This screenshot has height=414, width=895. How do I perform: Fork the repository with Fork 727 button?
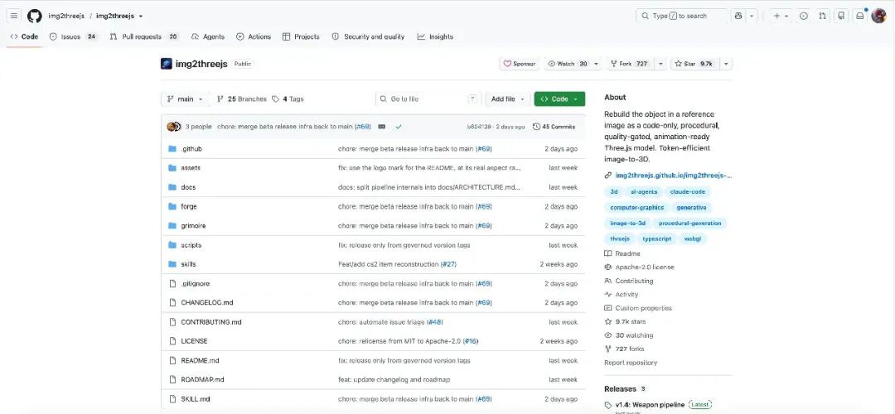pyautogui.click(x=630, y=64)
